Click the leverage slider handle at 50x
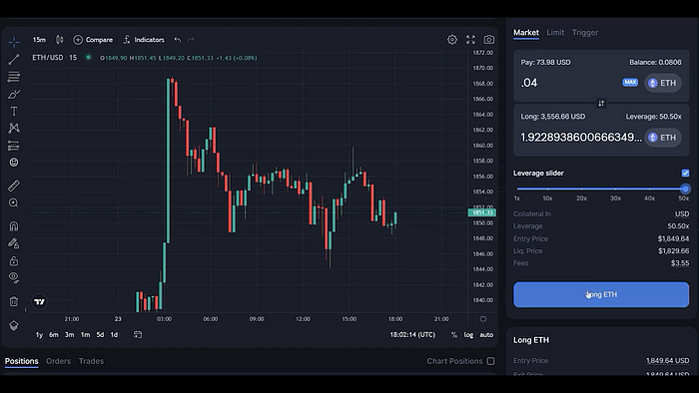This screenshot has height=393, width=699. click(685, 189)
